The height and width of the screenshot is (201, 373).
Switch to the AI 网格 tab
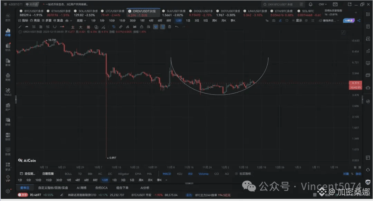(82, 188)
